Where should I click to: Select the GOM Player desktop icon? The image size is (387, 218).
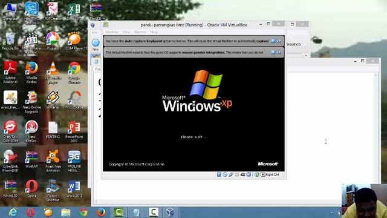(74, 41)
